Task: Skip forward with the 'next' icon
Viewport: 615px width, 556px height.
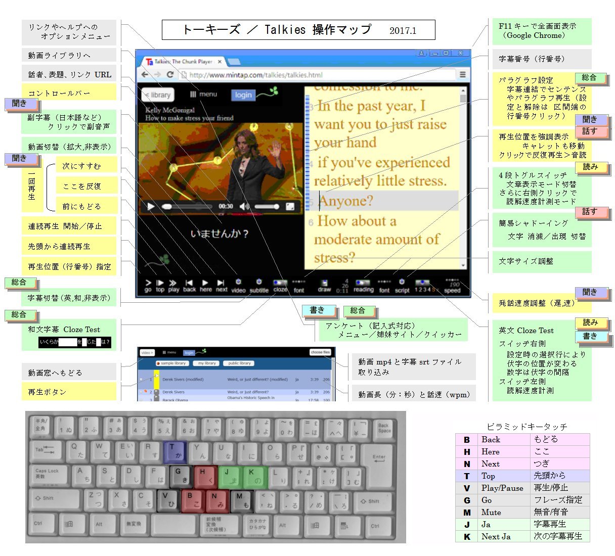Action: (221, 284)
